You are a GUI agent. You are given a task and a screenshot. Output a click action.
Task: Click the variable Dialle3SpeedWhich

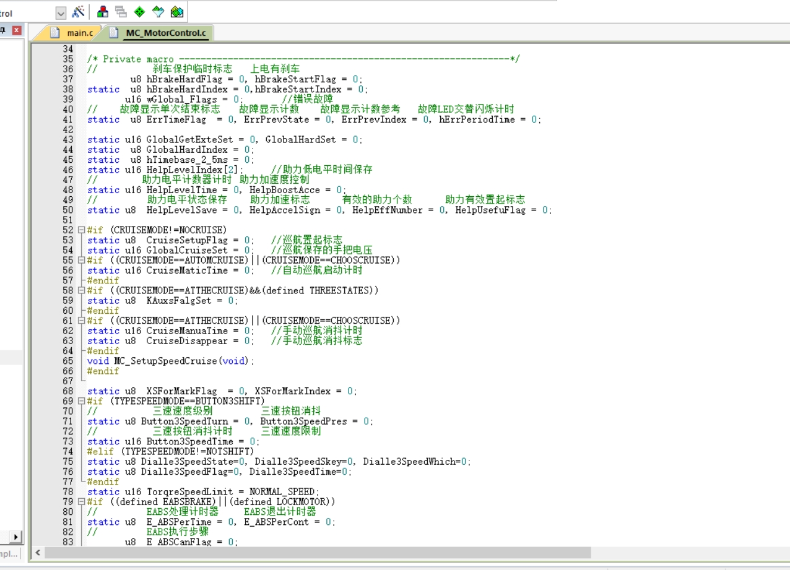pyautogui.click(x=409, y=462)
